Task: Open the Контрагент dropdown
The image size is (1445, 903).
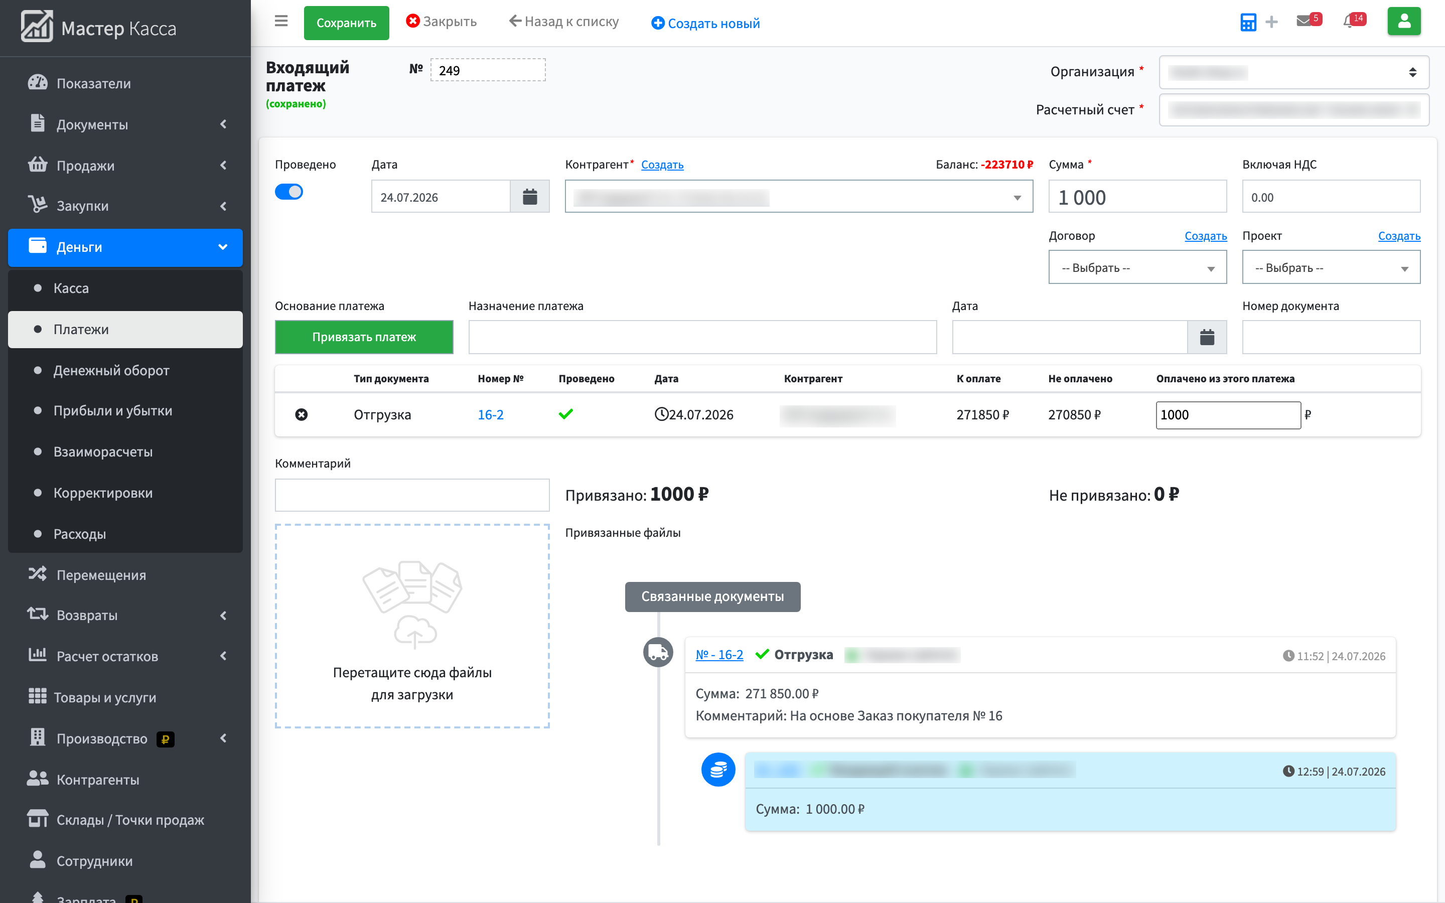Action: tap(799, 197)
